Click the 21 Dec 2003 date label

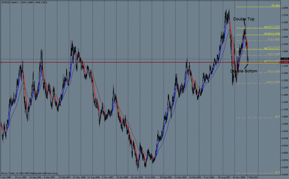point(180,177)
